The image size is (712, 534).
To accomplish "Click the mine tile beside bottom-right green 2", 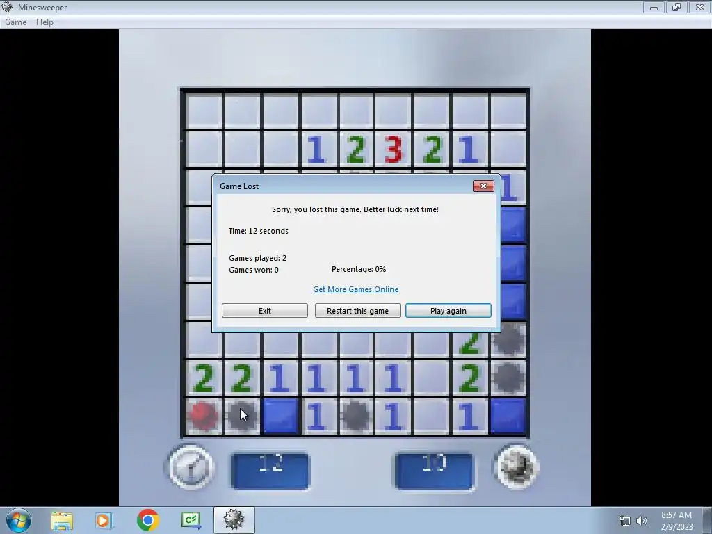I will click(508, 377).
